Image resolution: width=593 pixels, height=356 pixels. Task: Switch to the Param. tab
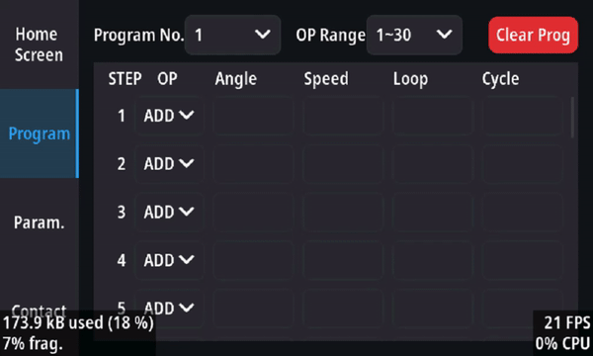[39, 222]
